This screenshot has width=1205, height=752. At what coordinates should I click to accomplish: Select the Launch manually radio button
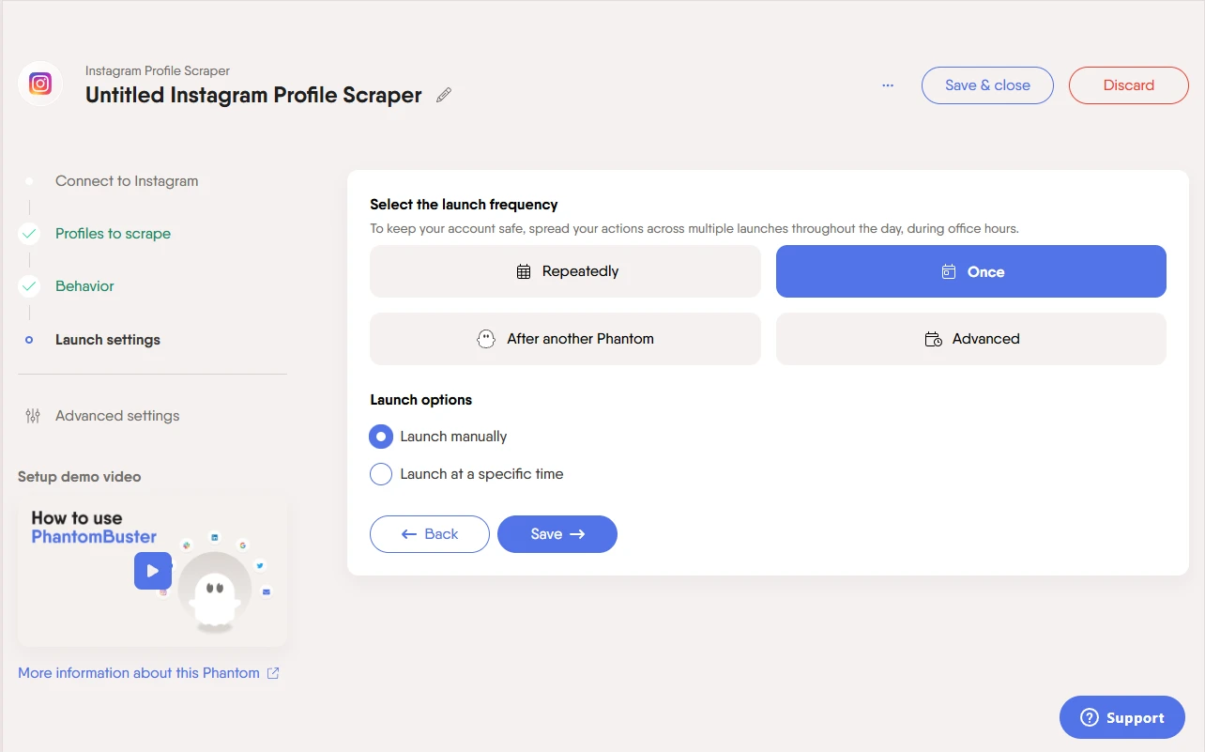(381, 437)
